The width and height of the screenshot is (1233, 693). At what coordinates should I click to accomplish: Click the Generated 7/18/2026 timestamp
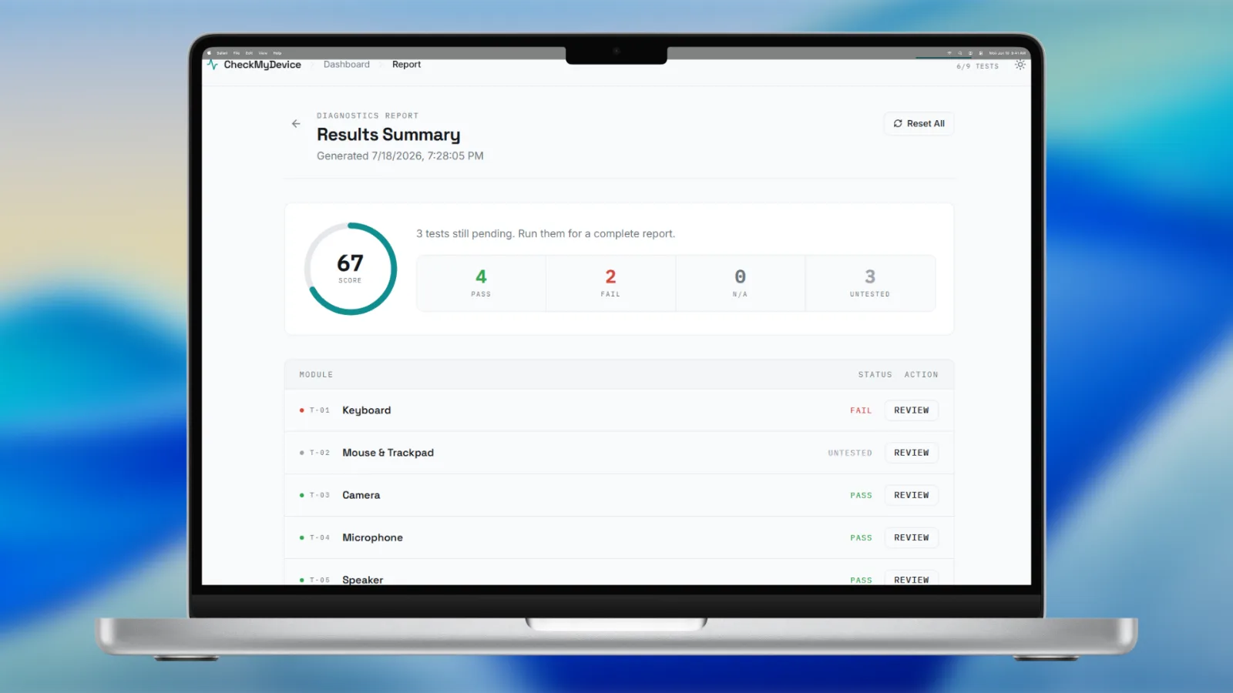point(400,156)
